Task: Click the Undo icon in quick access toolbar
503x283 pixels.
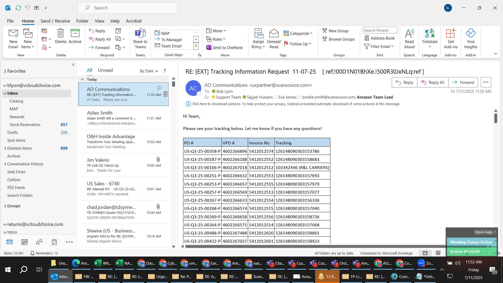Action: click(27, 8)
